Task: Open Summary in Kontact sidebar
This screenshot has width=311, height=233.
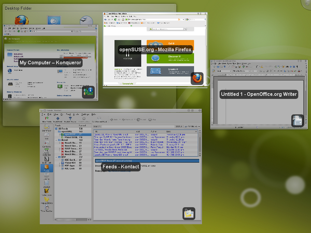Action: coord(47,128)
